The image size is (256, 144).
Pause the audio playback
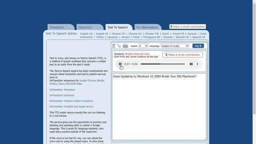pos(120,64)
